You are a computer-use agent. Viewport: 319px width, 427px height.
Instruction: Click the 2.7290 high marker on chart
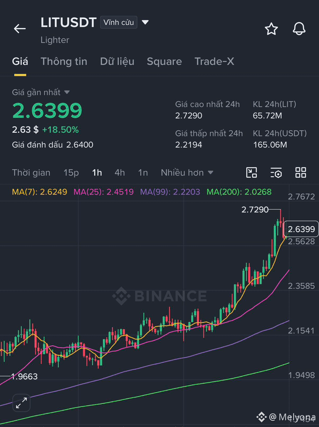click(x=255, y=209)
